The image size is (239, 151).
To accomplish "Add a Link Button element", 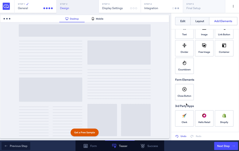I will pos(224,34).
